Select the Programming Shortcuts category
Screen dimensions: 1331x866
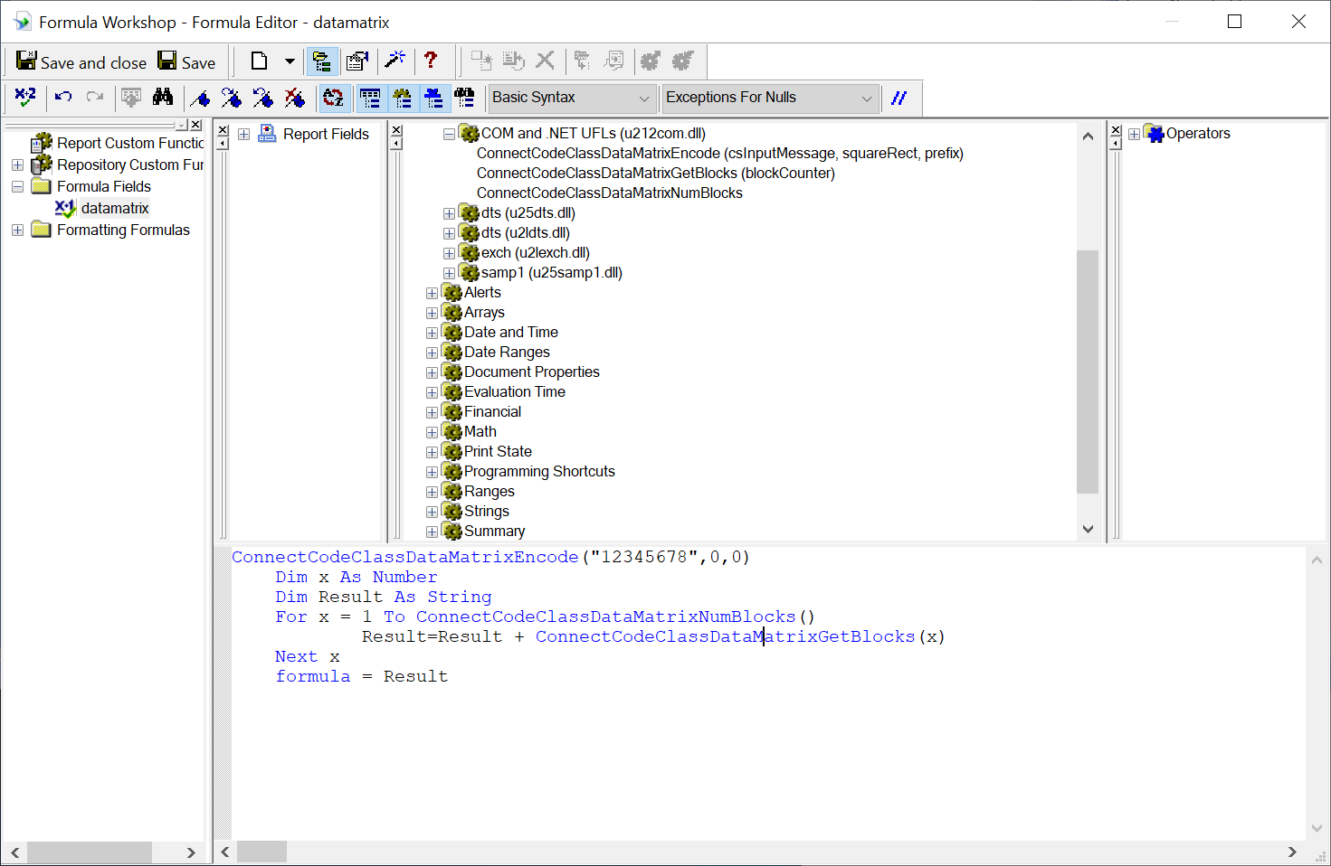tap(539, 471)
